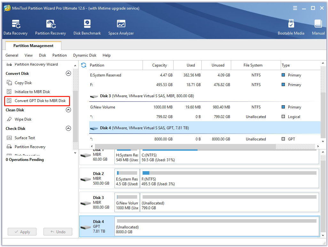Viewport: 328px width, 247px height.
Task: Click the Convert GPT Disk to MBR icon
Action: (9, 101)
